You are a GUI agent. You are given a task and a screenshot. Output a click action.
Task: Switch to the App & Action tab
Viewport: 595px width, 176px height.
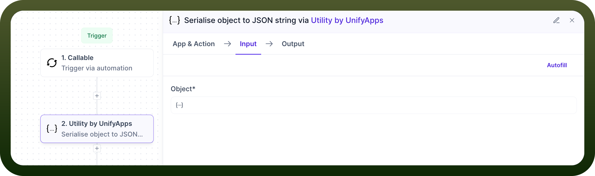pos(194,44)
